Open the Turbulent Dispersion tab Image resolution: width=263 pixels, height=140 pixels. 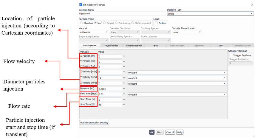(x=133, y=46)
